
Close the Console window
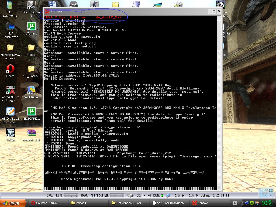point(219,12)
